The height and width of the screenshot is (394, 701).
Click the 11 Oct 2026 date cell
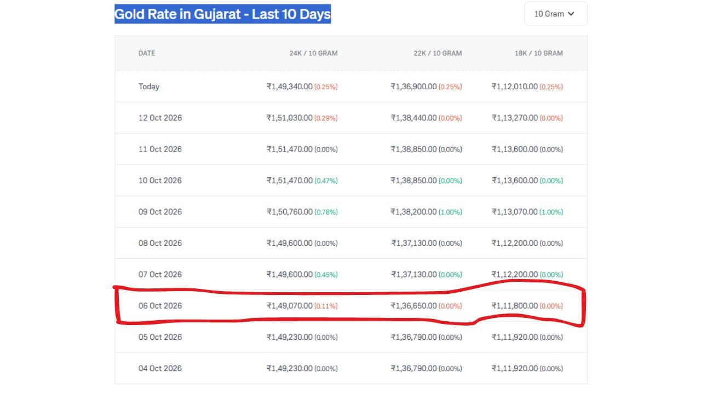[160, 149]
